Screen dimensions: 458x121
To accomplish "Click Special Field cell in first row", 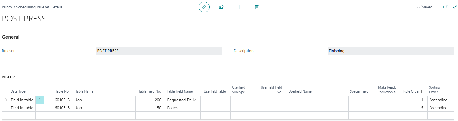I will (x=362, y=100).
